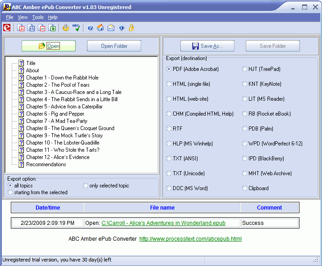Viewport: 322px width, 266px height.
Task: Click the blue diamond info icon
Action: click(121, 28)
